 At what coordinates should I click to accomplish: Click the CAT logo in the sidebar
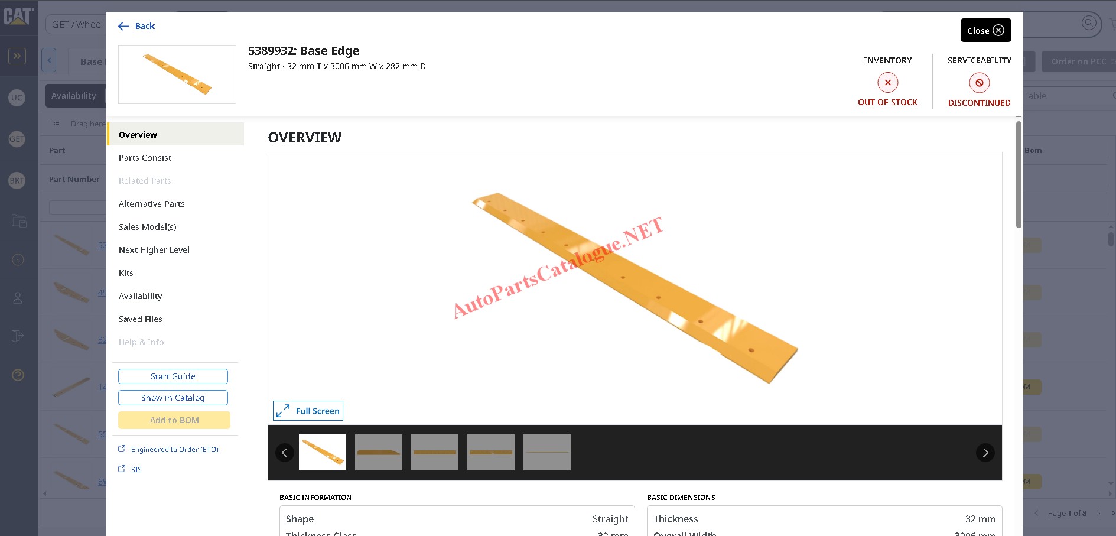pyautogui.click(x=18, y=16)
